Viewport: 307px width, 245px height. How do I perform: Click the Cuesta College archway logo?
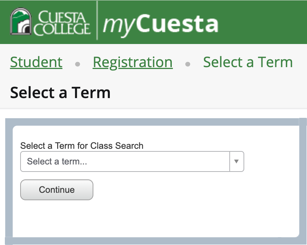pyautogui.click(x=21, y=22)
